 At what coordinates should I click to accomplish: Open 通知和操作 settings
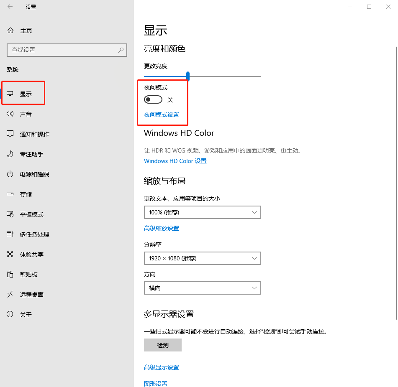(x=34, y=134)
